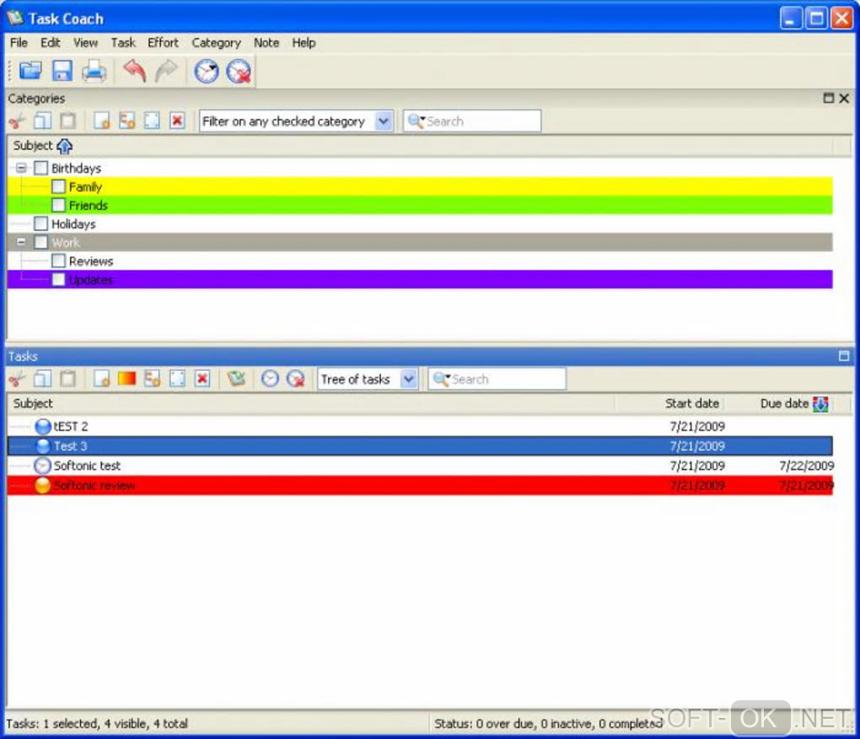Stop effort tracking via main toolbar crossed clock
This screenshot has width=860, height=739.
[239, 72]
